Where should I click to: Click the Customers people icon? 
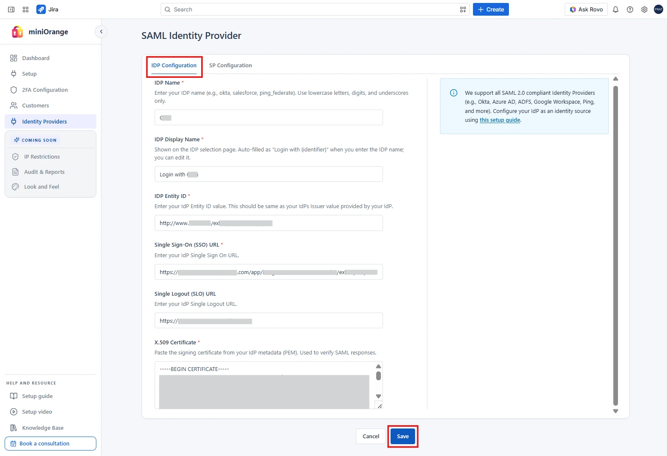[x=14, y=105]
